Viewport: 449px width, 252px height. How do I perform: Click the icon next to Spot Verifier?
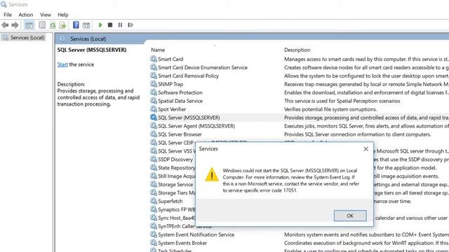tap(154, 109)
